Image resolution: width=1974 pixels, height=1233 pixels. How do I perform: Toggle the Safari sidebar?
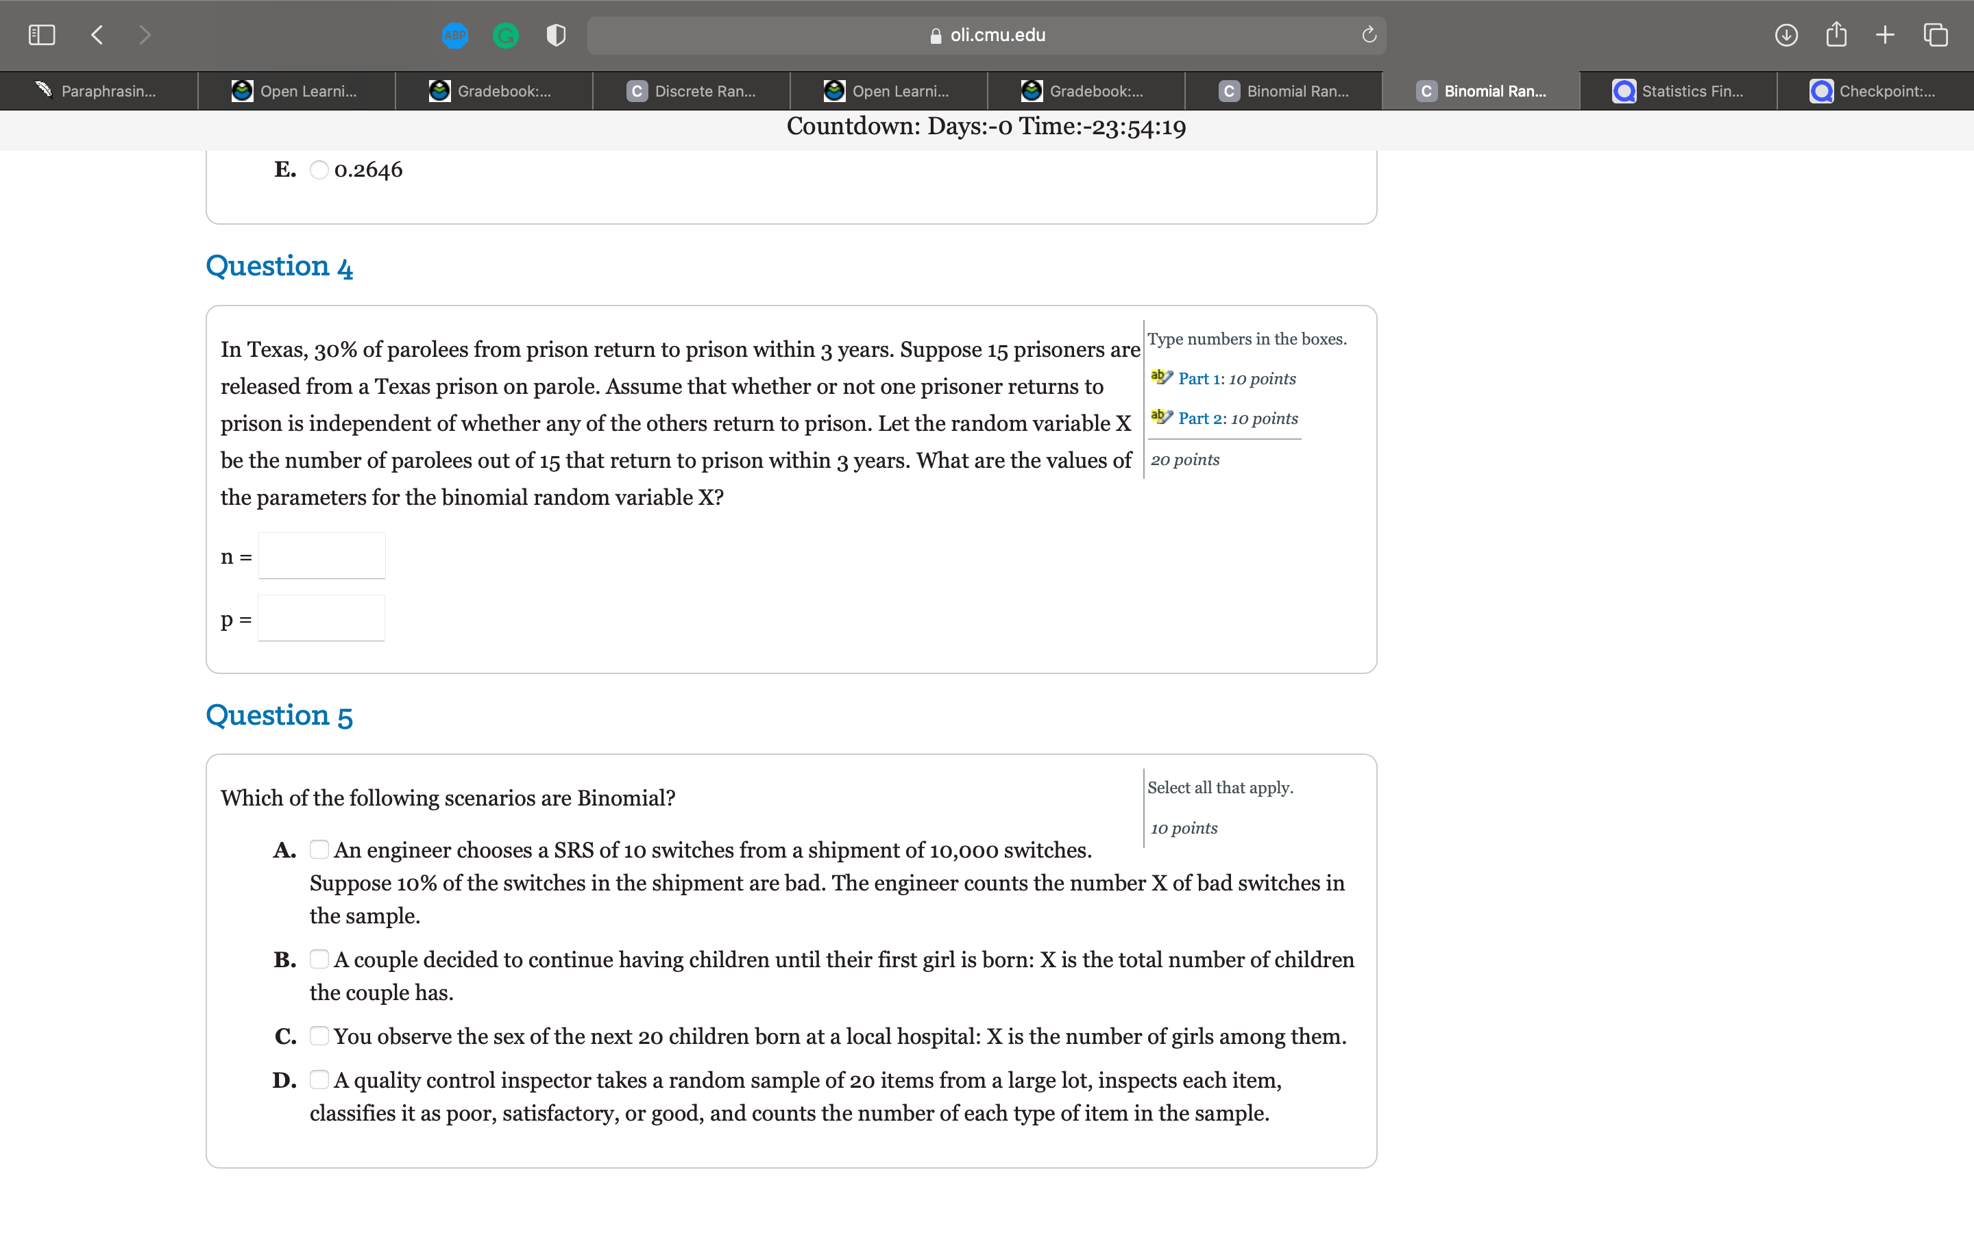click(x=42, y=34)
